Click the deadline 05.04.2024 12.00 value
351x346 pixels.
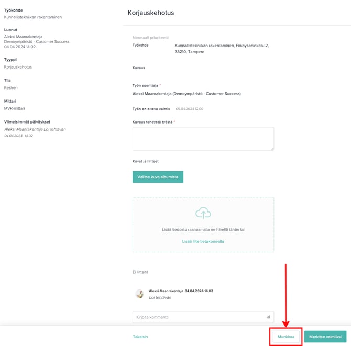[189, 108]
